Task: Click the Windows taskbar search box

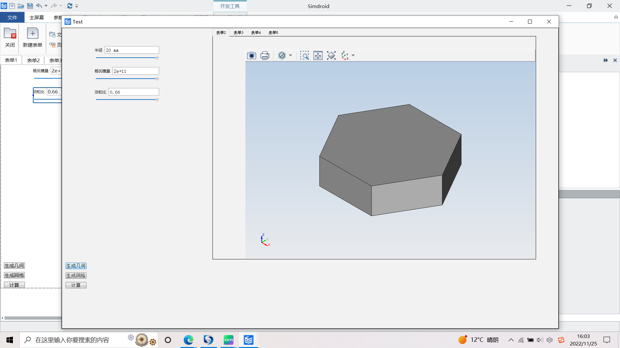Action: 89,340
